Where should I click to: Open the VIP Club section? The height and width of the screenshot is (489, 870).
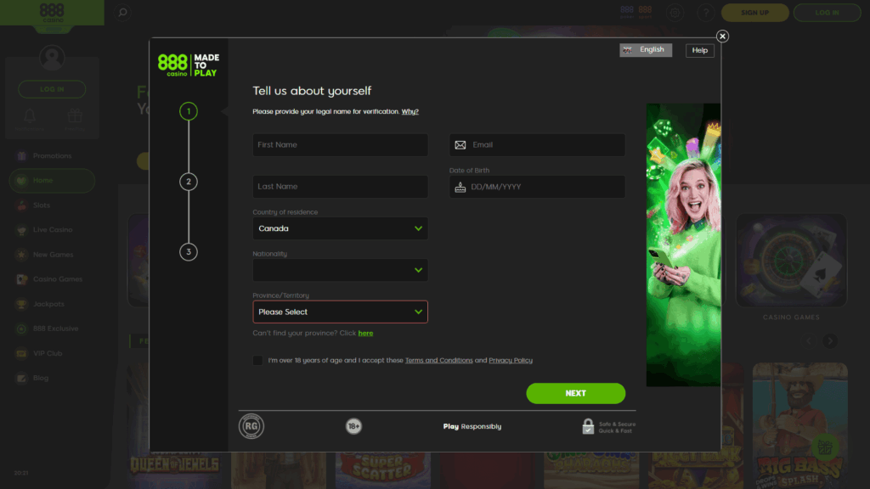coord(24,353)
